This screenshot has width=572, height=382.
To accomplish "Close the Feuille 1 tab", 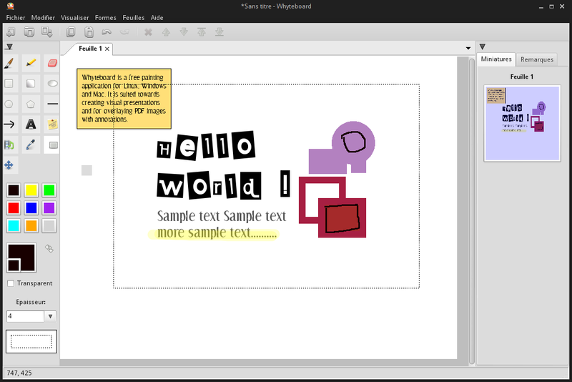I will pos(107,49).
